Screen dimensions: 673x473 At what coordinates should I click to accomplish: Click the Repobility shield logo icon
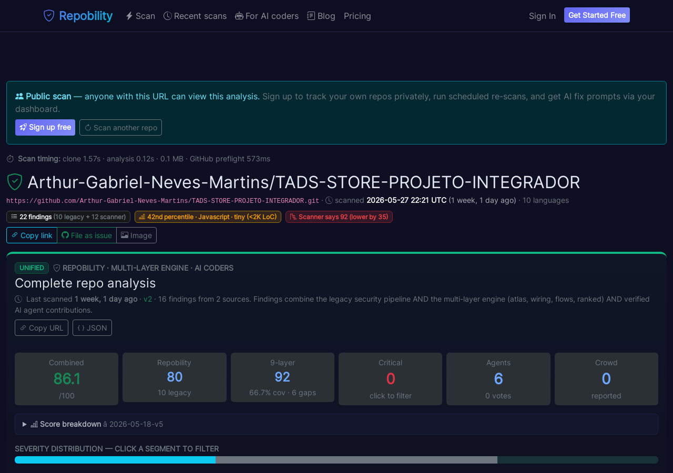49,16
